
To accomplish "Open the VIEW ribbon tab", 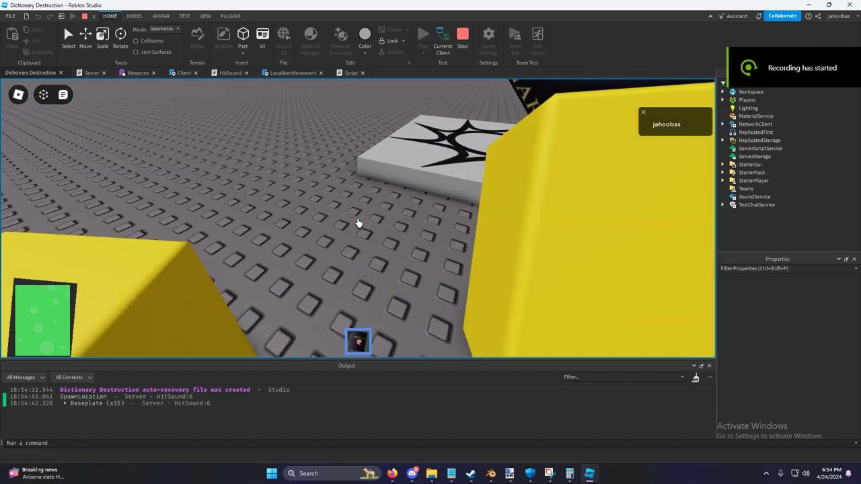I will click(205, 16).
